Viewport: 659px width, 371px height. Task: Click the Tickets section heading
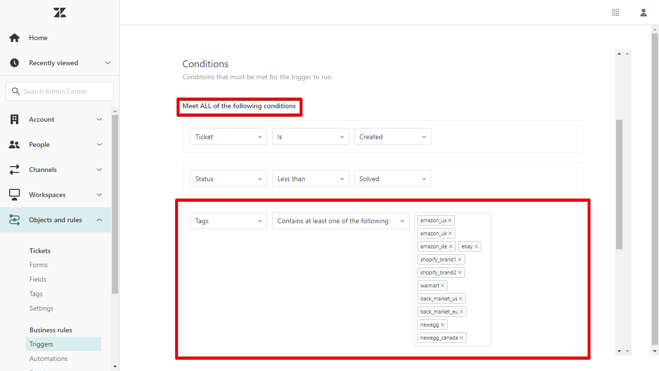coord(40,251)
